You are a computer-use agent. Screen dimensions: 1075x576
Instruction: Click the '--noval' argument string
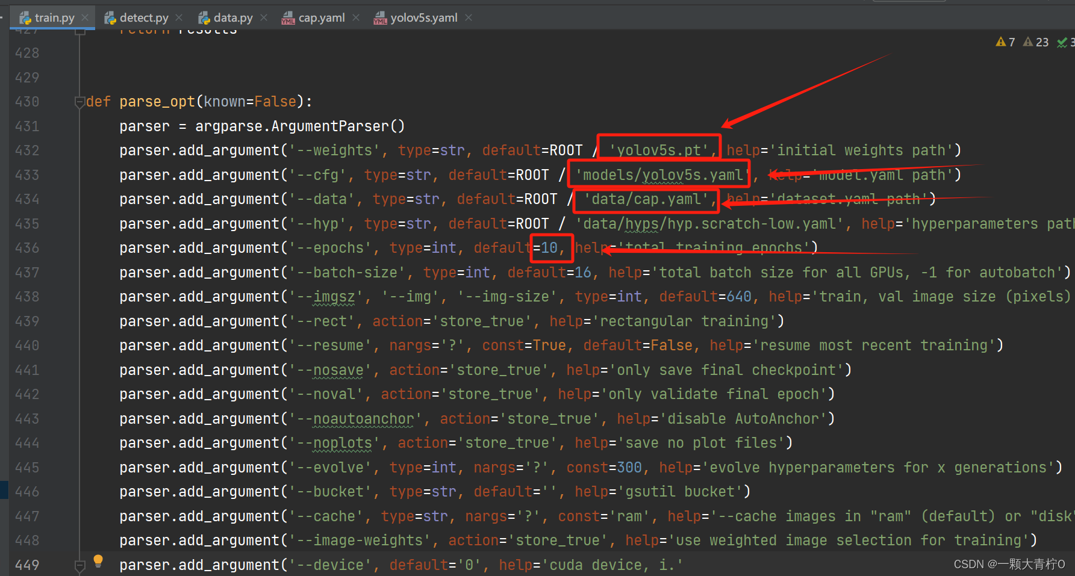(326, 394)
